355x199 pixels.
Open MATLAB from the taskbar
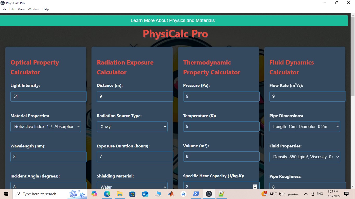tap(171, 194)
